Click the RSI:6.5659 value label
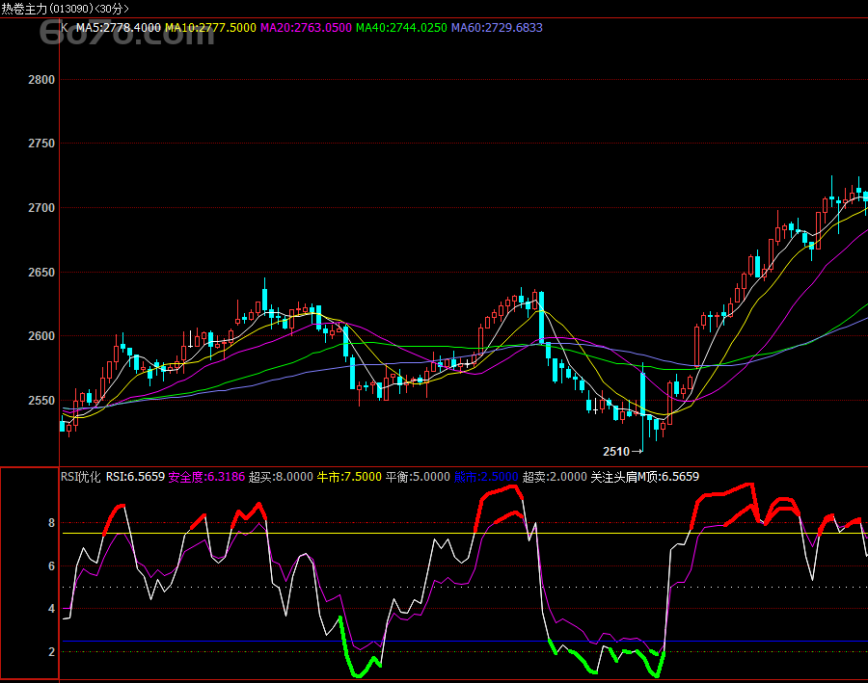Image resolution: width=868 pixels, height=683 pixels. 136,477
